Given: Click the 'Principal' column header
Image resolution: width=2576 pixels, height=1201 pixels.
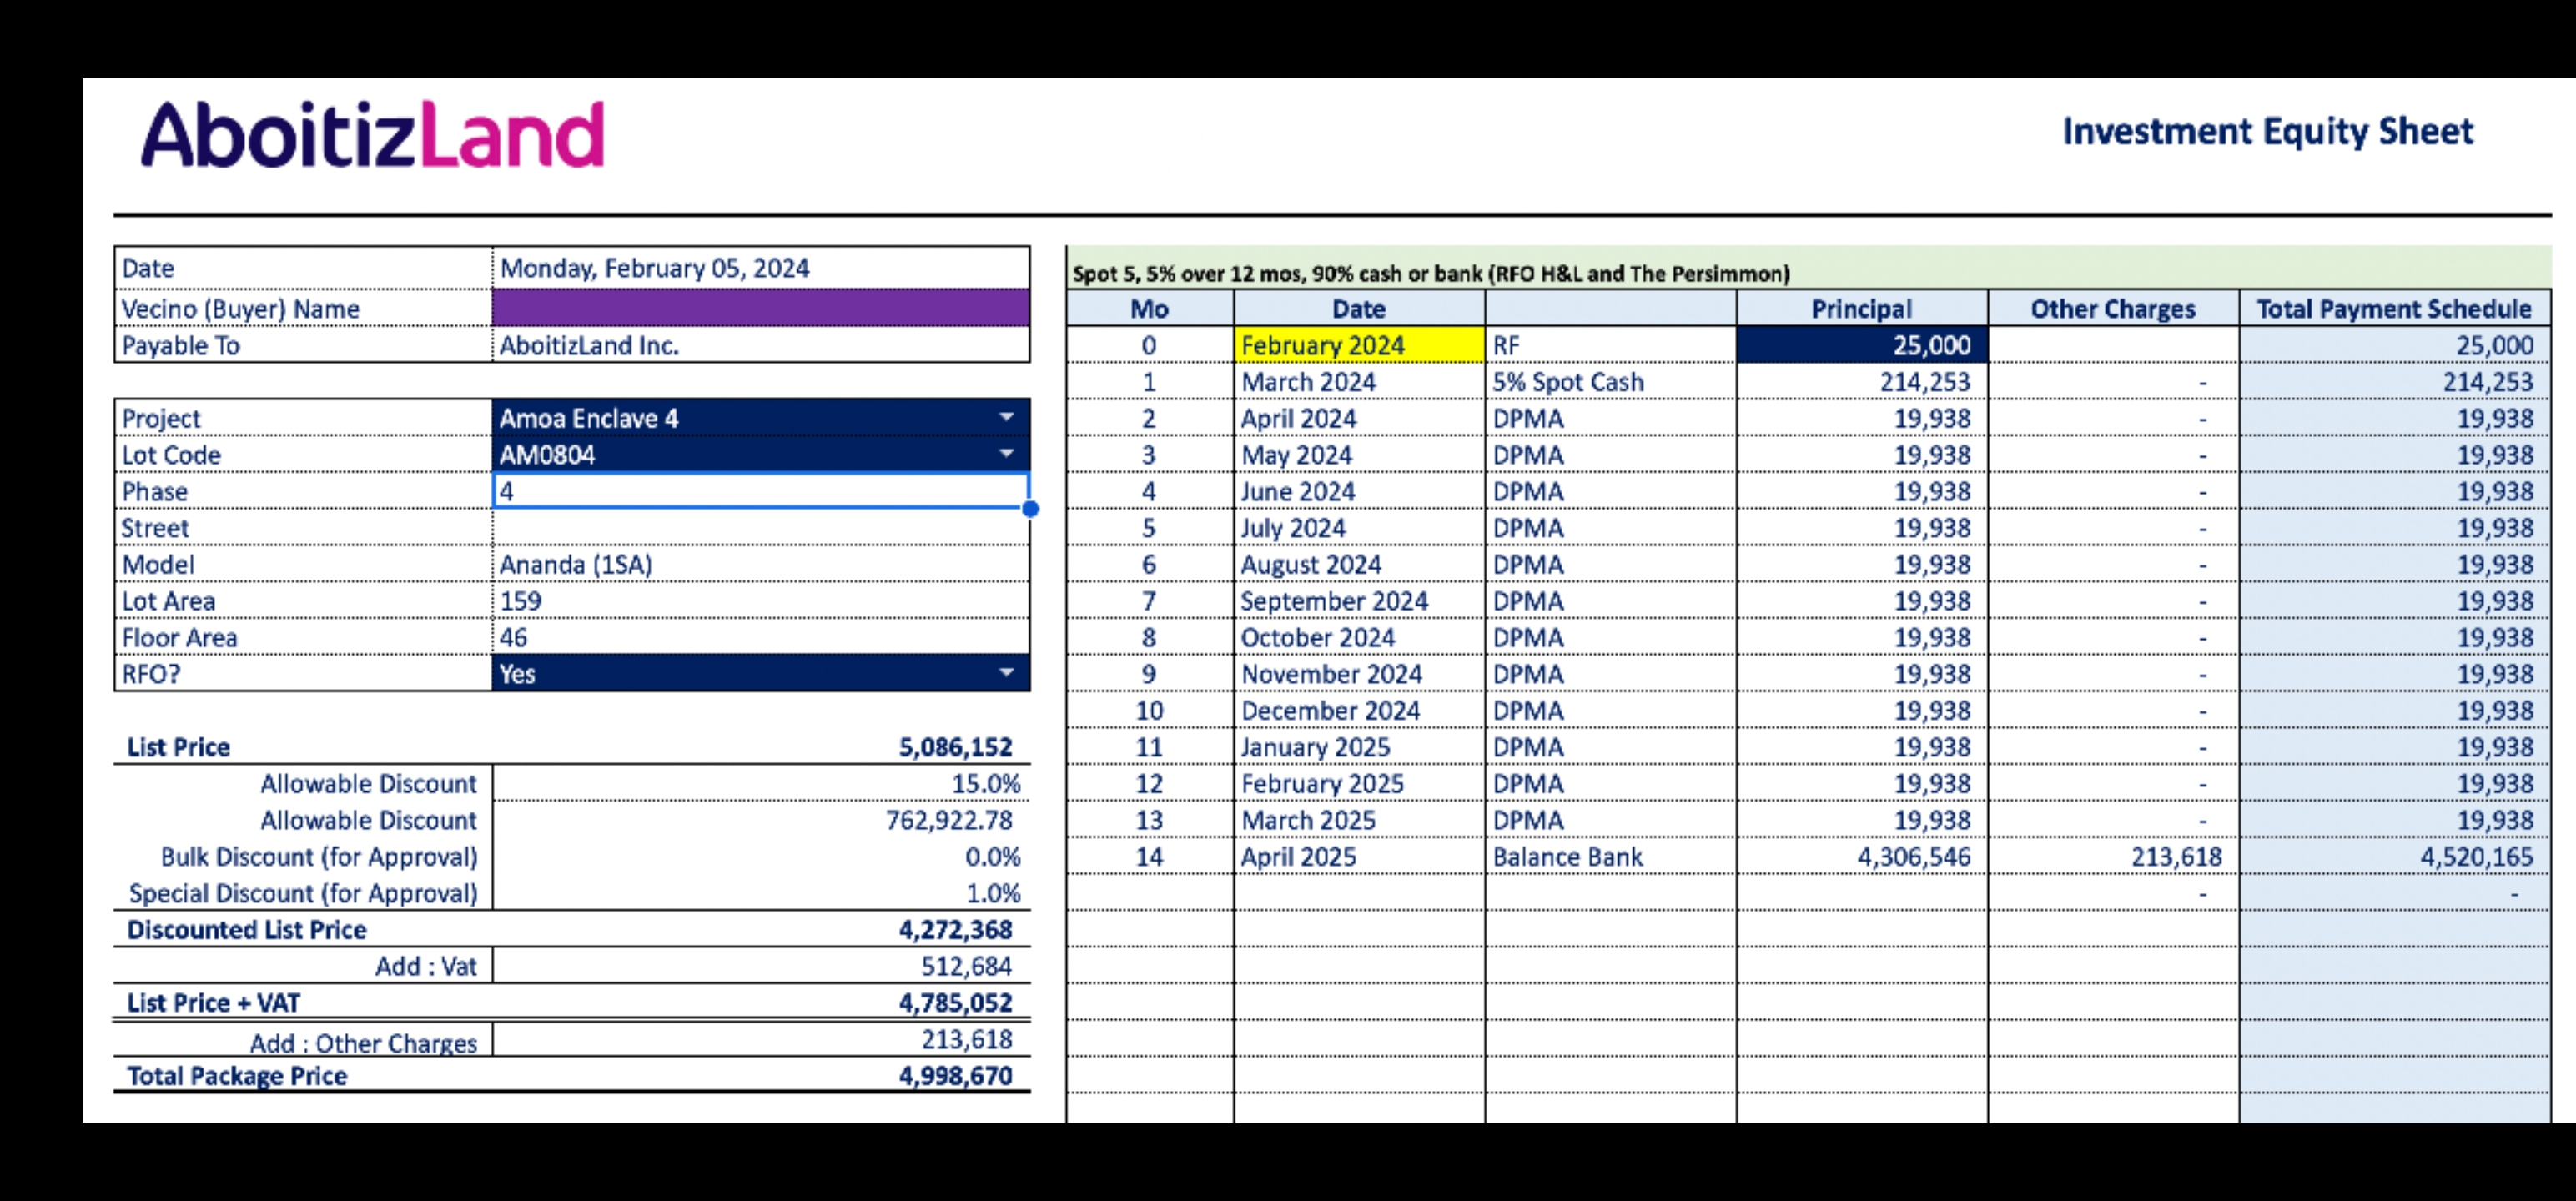Looking at the screenshot, I should pos(1861,308).
